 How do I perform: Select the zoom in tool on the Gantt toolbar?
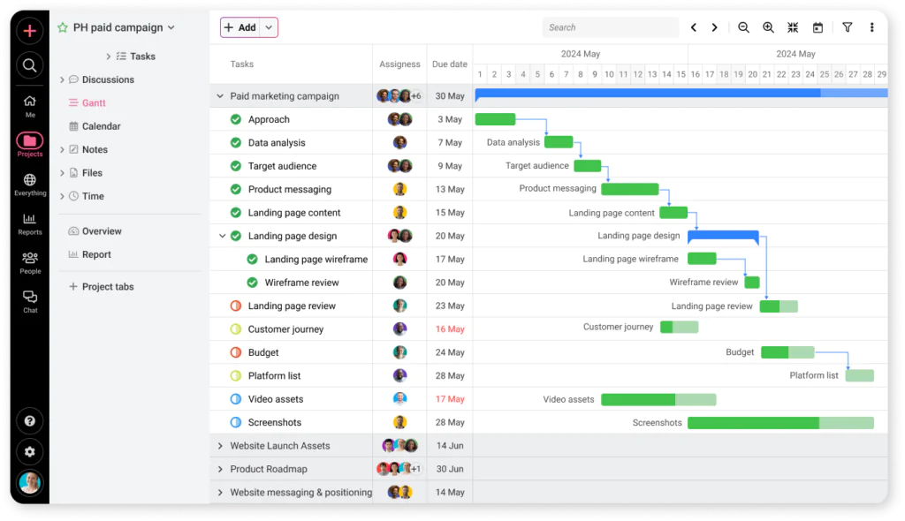tap(768, 27)
